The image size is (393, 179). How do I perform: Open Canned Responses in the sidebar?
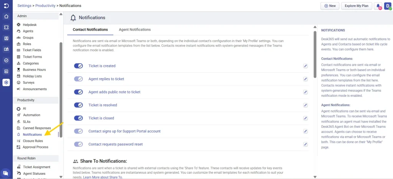pyautogui.click(x=36, y=128)
